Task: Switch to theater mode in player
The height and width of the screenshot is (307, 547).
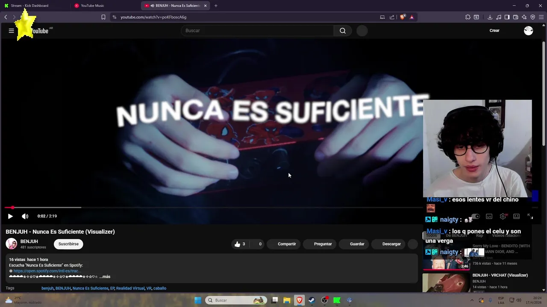Action: pyautogui.click(x=516, y=217)
